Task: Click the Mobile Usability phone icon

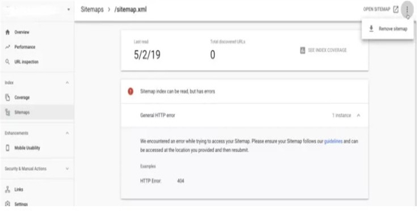Action: [8, 148]
